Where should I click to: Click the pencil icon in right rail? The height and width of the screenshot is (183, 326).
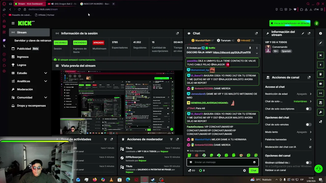coord(320,43)
